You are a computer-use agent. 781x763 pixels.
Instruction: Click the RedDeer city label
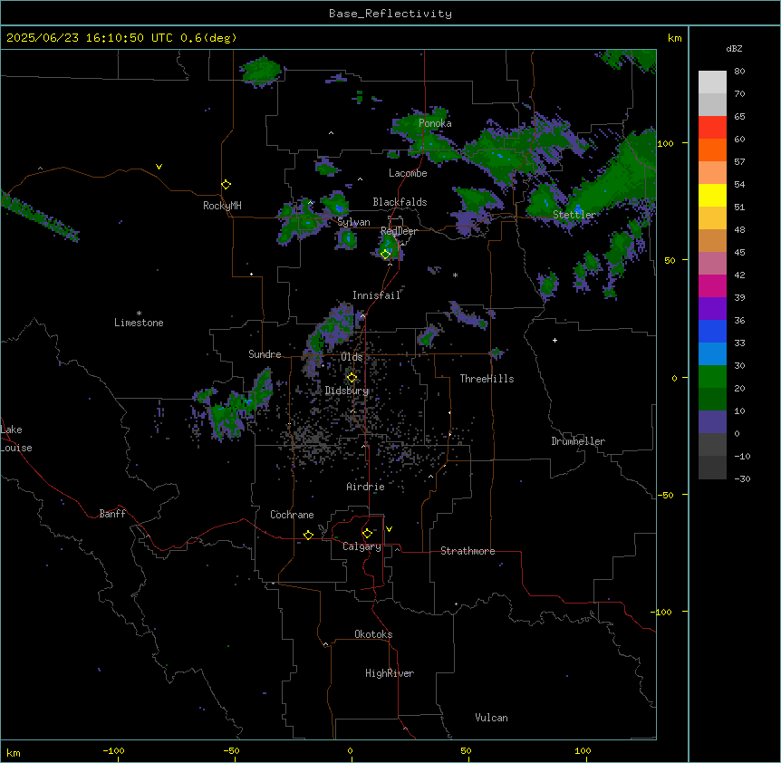399,231
